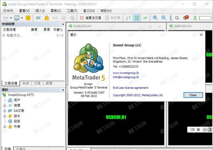The width and height of the screenshot is (213, 150).
Task: Click the yellow dollar symbols icon
Action: coord(28,18)
